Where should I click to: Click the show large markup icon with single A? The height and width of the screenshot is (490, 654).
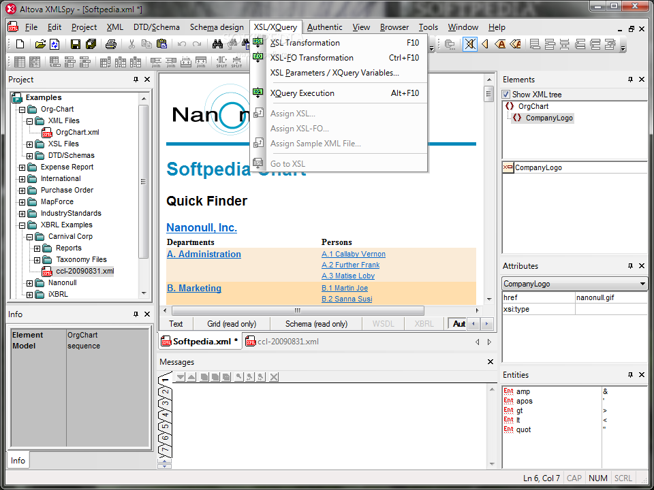click(500, 44)
